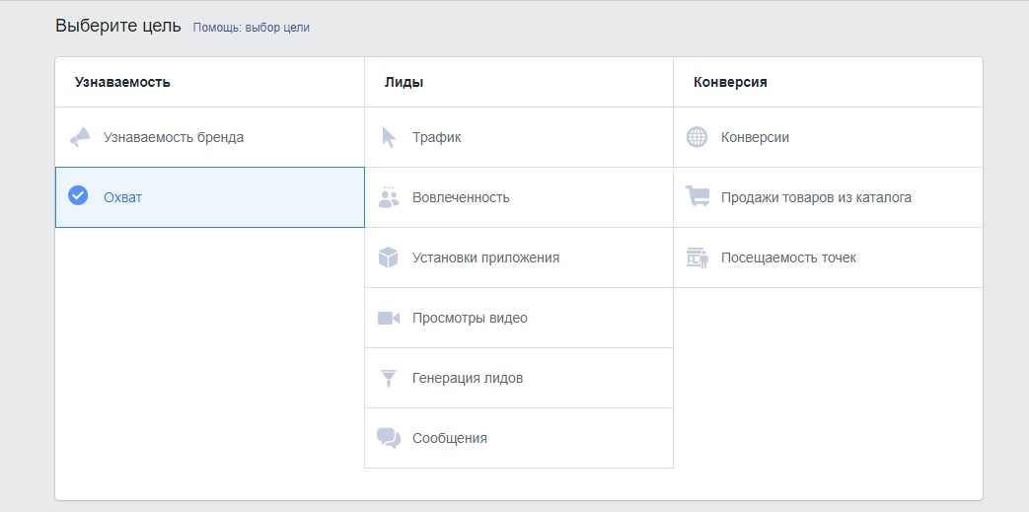The width and height of the screenshot is (1029, 512).
Task: Click the blue checkmark icon beside Охват
Action: [78, 195]
